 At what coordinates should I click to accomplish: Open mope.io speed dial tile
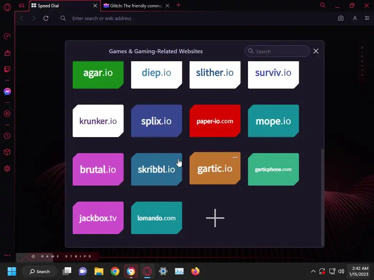tap(273, 121)
